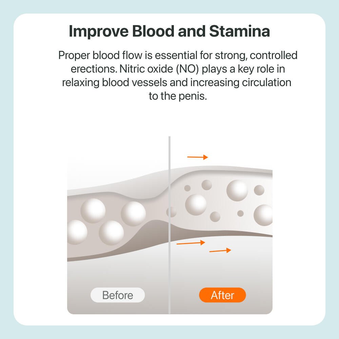Select the largest bubble in the After half
Image resolution: width=339 pixels, height=339 pixels.
point(237,191)
